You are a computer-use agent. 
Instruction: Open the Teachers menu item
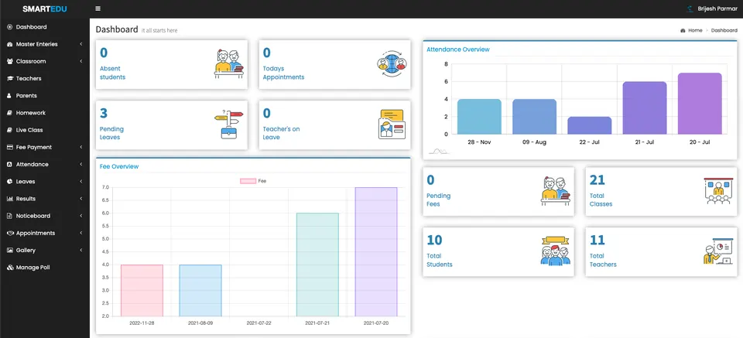coord(45,79)
